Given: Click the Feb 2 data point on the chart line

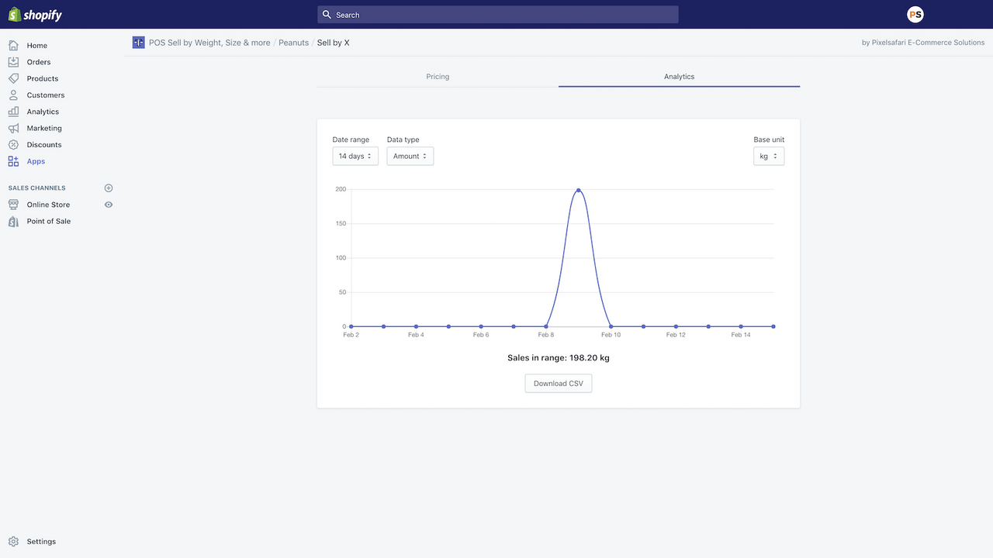Looking at the screenshot, I should click(x=351, y=326).
